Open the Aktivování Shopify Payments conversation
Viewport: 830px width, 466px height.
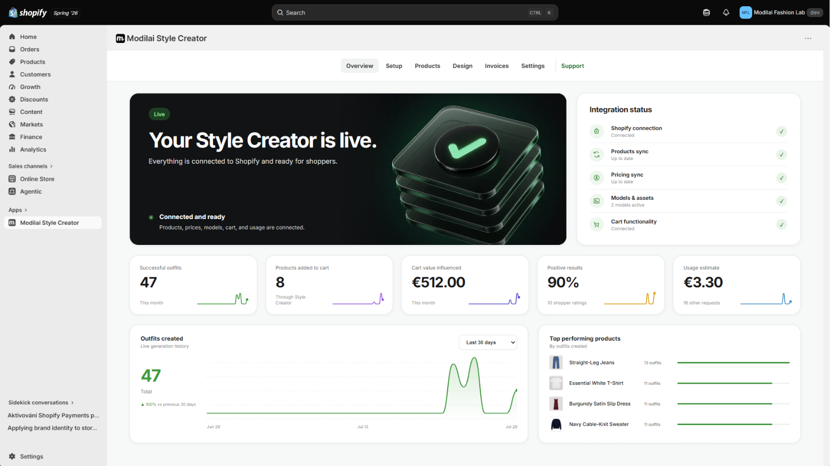[x=53, y=415]
